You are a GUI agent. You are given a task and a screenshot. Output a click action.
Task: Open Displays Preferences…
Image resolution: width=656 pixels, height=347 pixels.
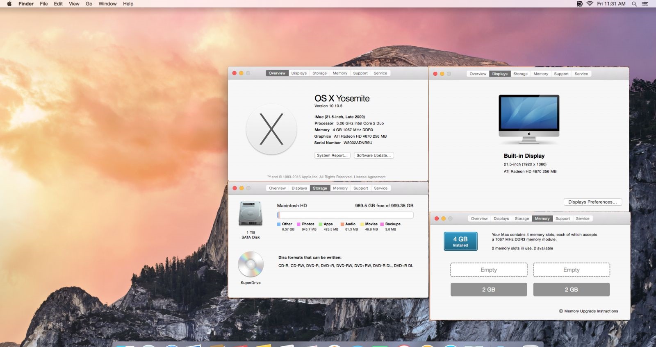click(x=592, y=202)
